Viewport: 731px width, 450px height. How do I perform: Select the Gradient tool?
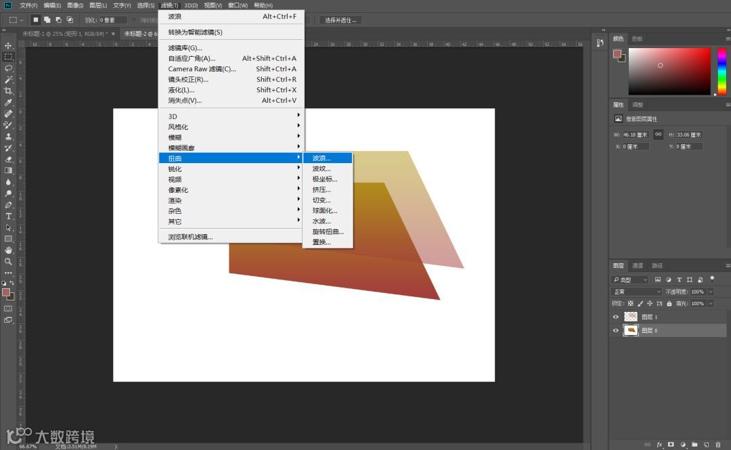pos(8,171)
